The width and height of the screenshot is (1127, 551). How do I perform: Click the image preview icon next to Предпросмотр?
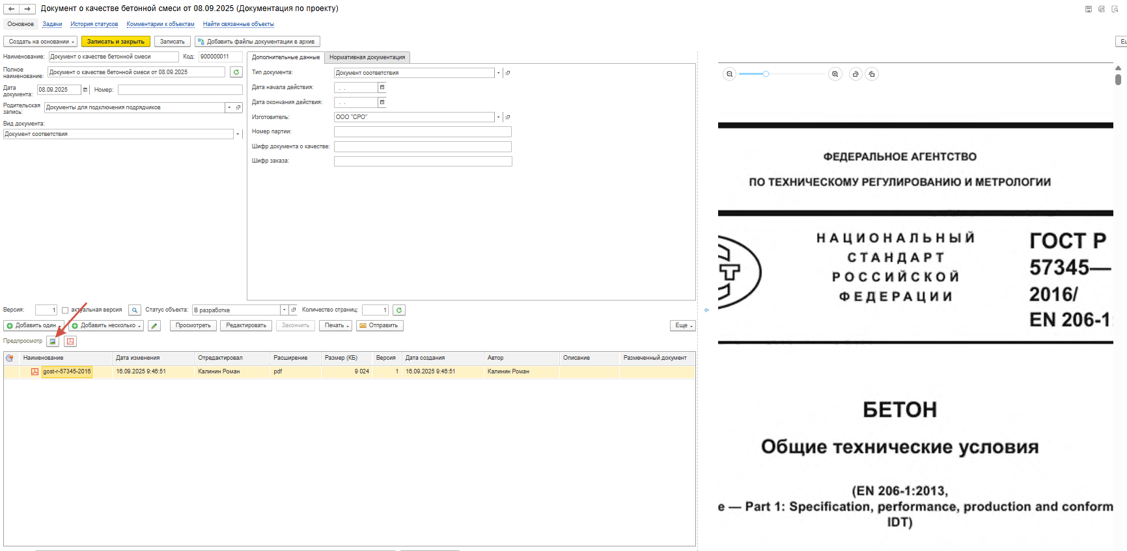click(53, 342)
